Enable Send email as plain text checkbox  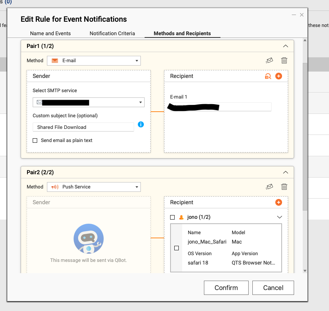tap(35, 141)
